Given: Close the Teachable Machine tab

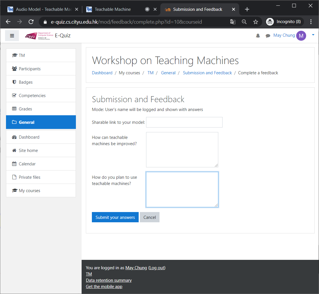Looking at the screenshot, I should [x=155, y=9].
